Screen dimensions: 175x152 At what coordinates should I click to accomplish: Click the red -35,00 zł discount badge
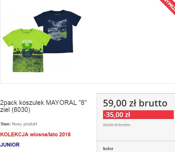(x=138, y=114)
